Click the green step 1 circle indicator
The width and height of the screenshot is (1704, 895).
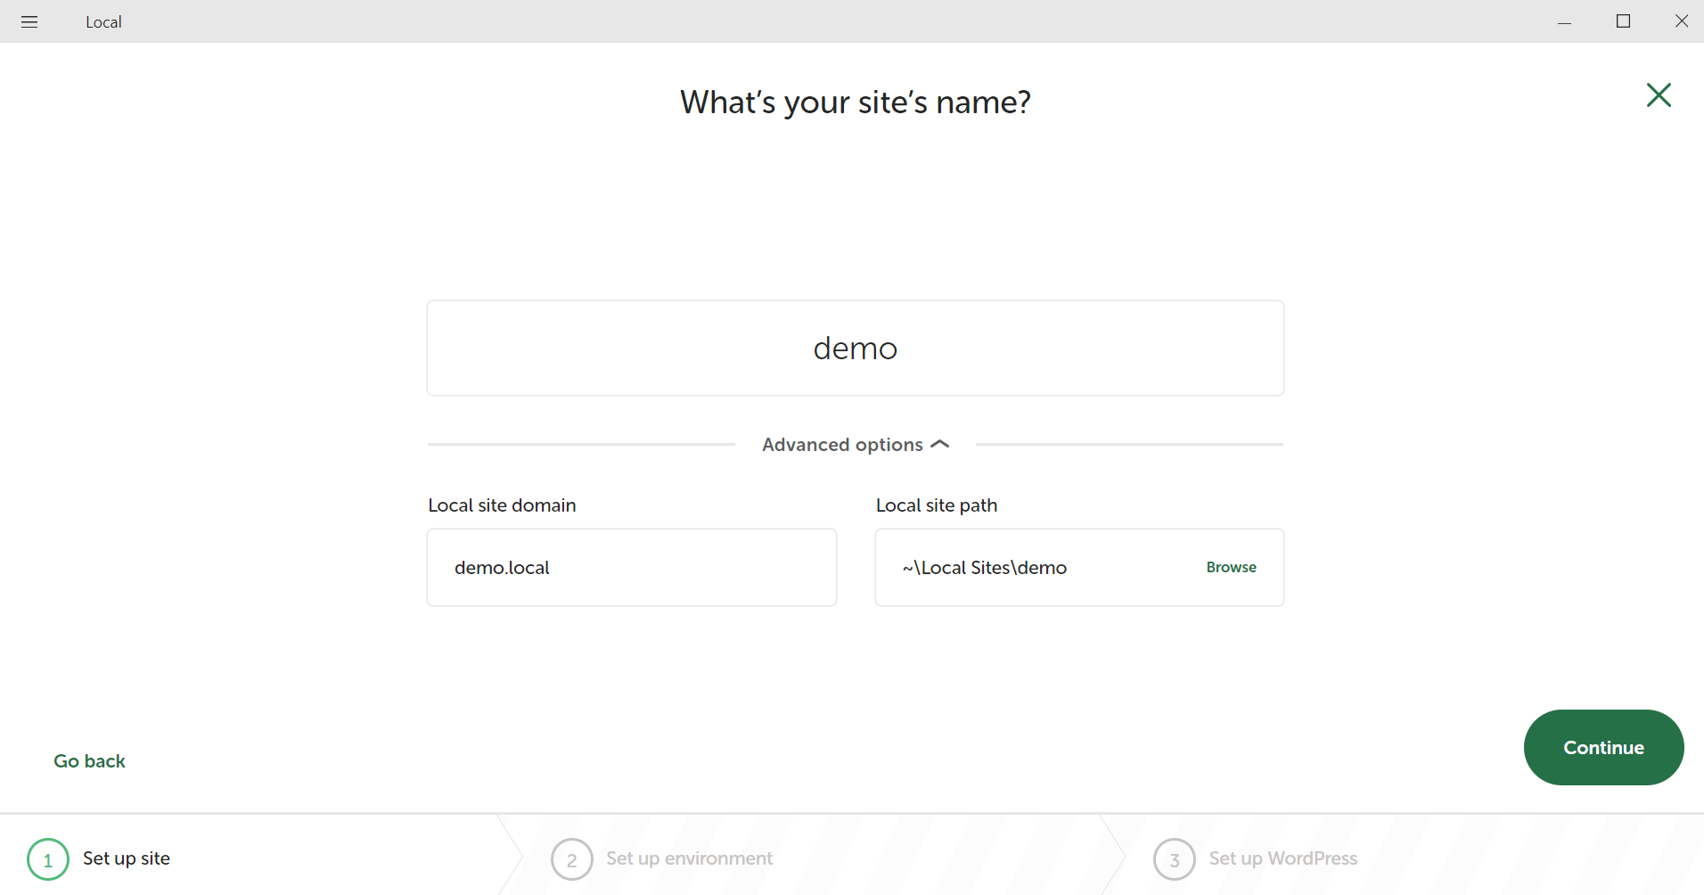tap(47, 858)
